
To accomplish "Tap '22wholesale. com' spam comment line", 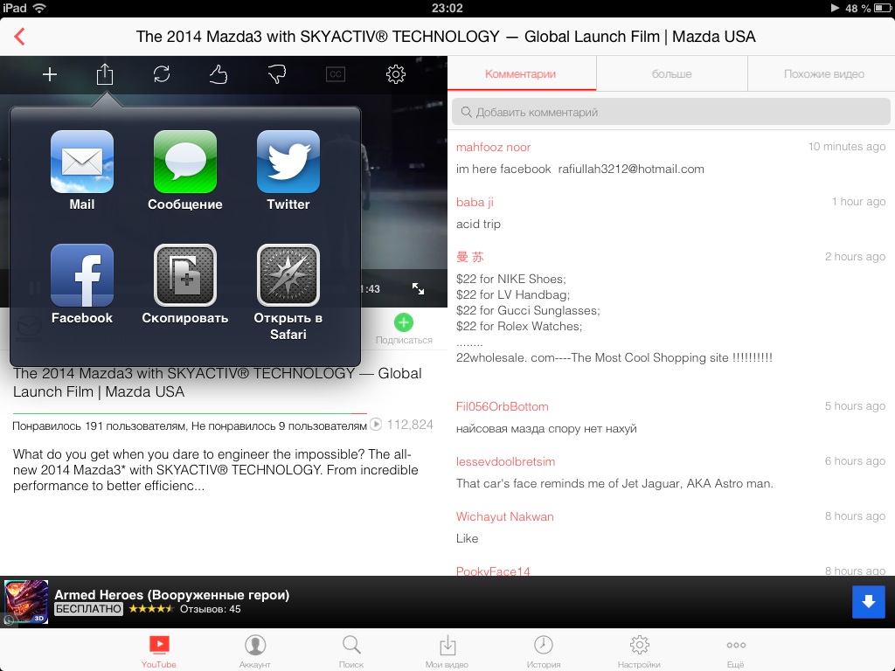I will tap(614, 357).
